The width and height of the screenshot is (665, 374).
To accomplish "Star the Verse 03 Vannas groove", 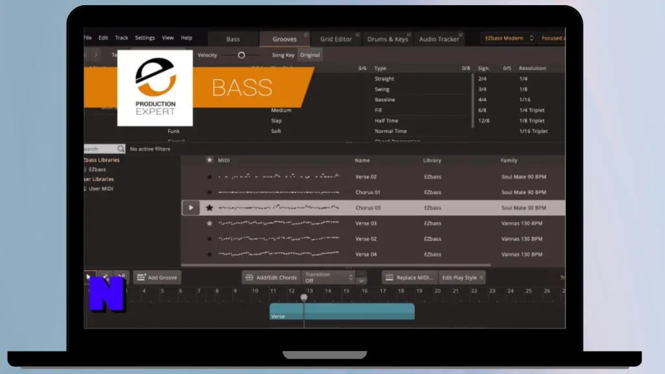I will 209,223.
